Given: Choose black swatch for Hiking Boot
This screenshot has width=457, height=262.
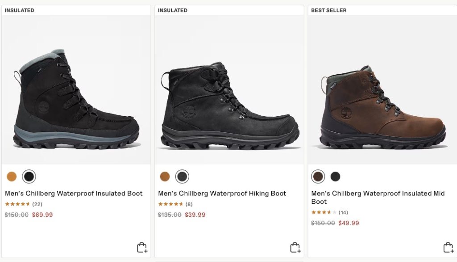Looking at the screenshot, I should pos(182,177).
